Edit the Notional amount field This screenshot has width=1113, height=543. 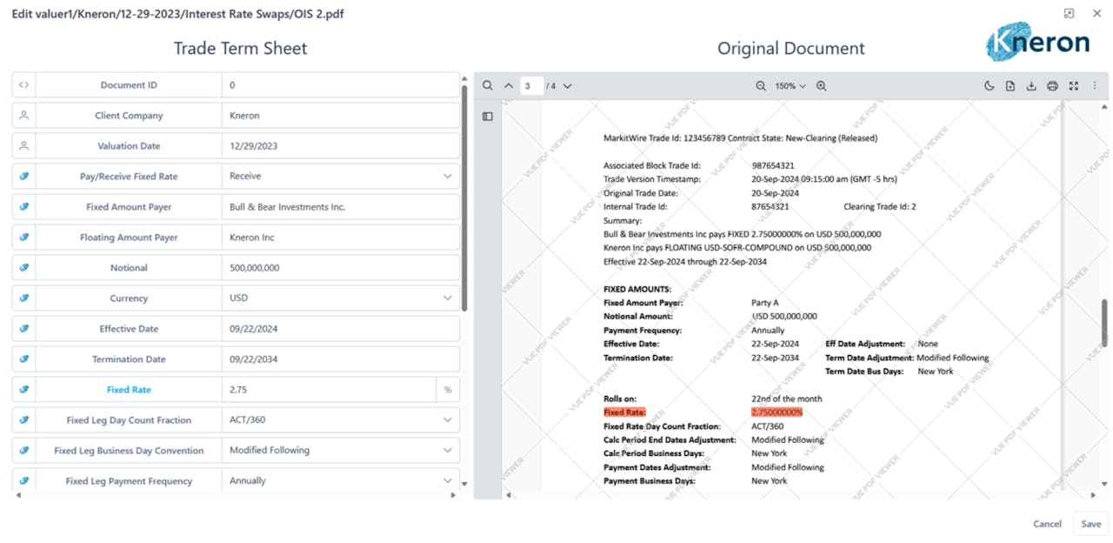(x=341, y=268)
